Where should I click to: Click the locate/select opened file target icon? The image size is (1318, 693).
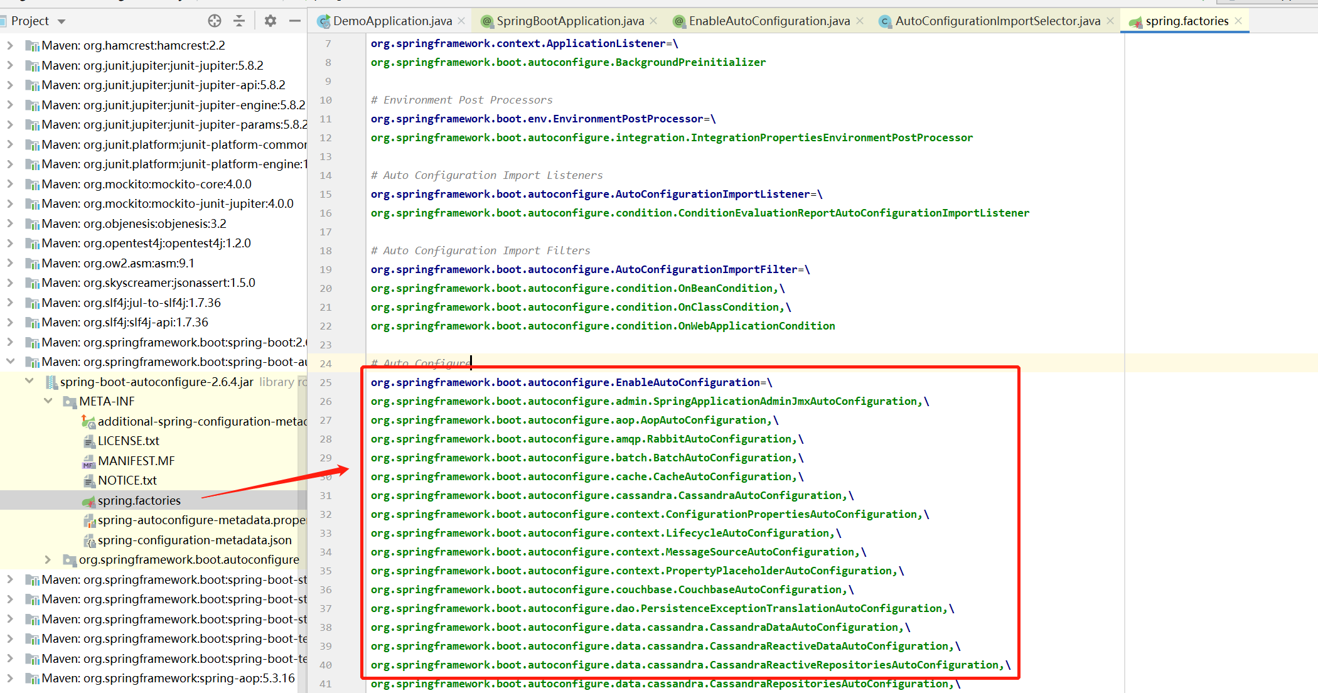(x=215, y=21)
